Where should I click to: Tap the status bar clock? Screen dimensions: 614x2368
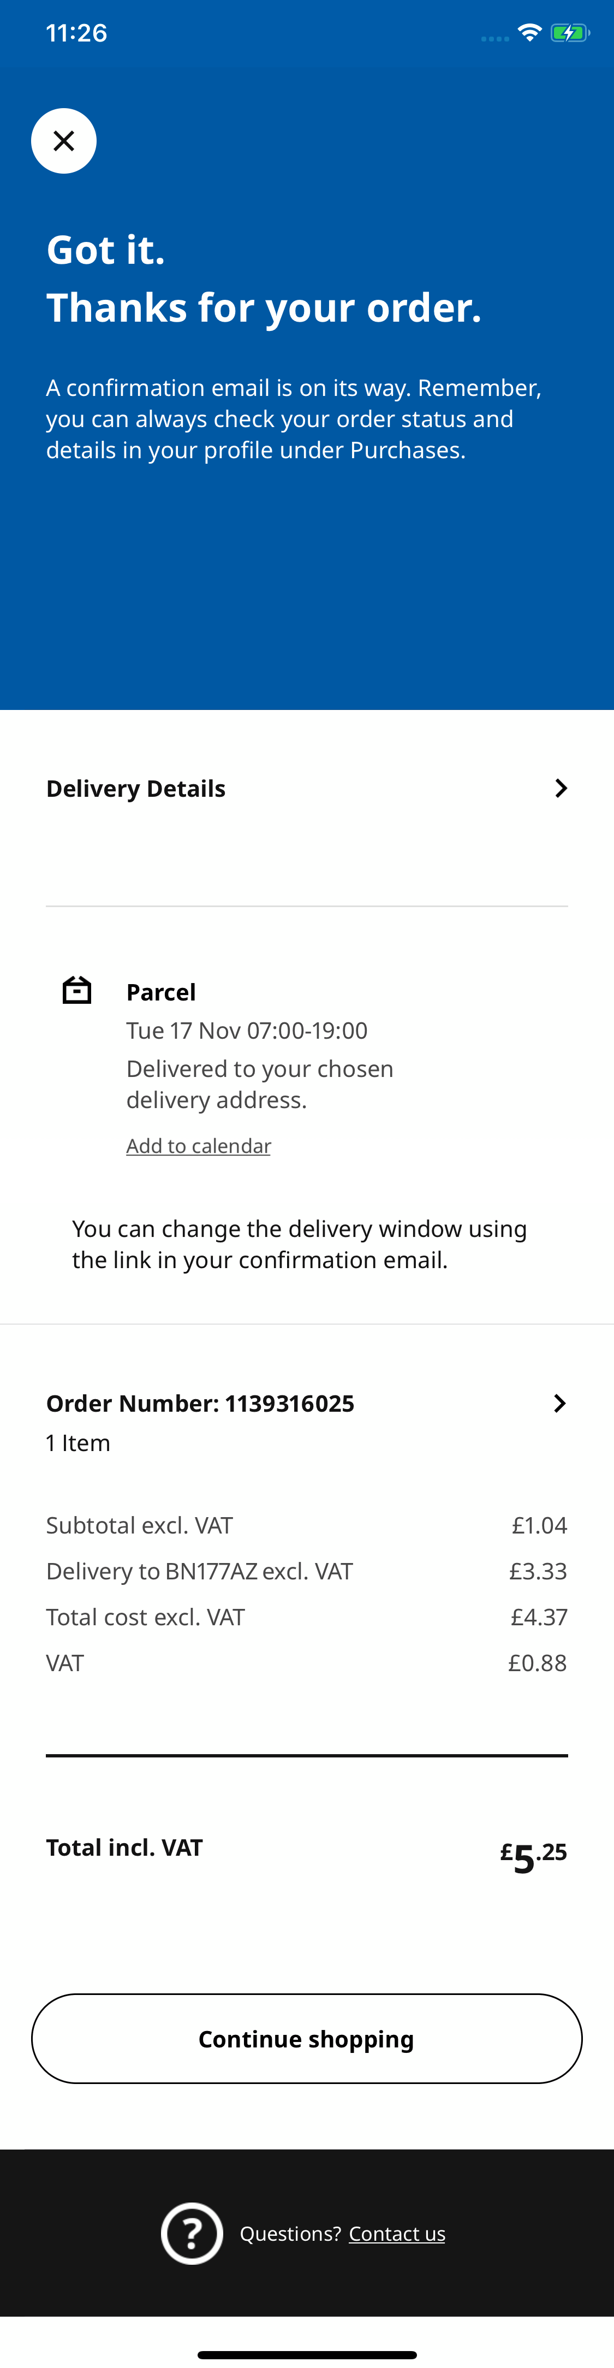pyautogui.click(x=76, y=33)
